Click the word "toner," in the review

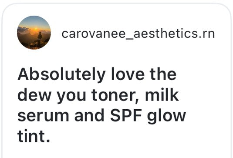[115, 95]
